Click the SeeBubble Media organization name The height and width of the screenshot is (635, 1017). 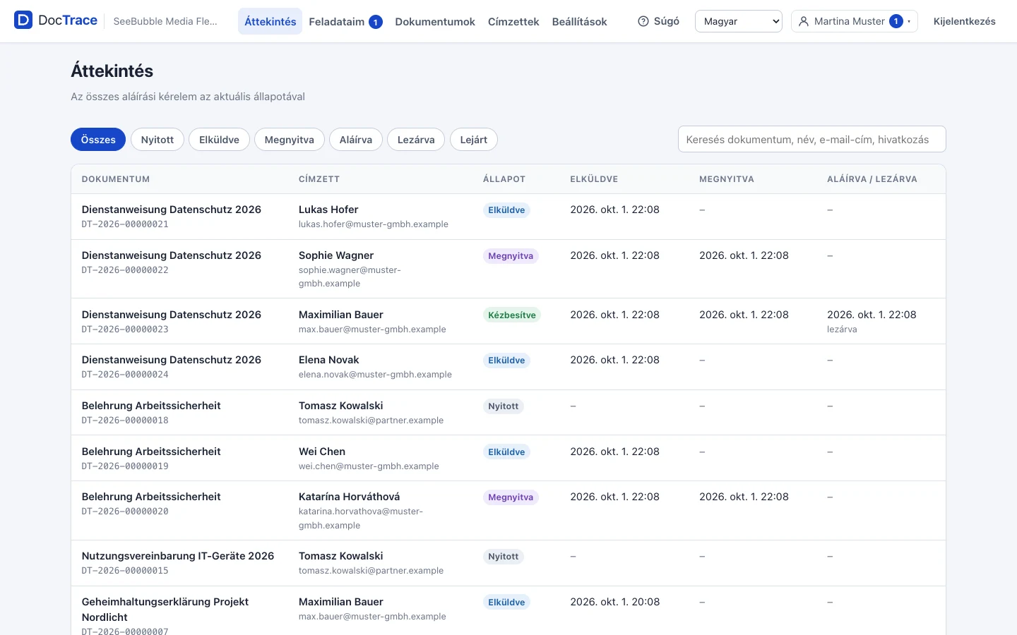(165, 21)
